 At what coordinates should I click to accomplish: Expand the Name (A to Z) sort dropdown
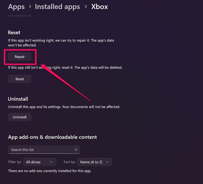[94, 162]
